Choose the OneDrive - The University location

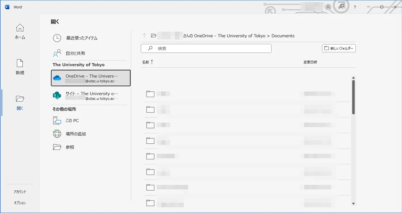[x=91, y=78]
